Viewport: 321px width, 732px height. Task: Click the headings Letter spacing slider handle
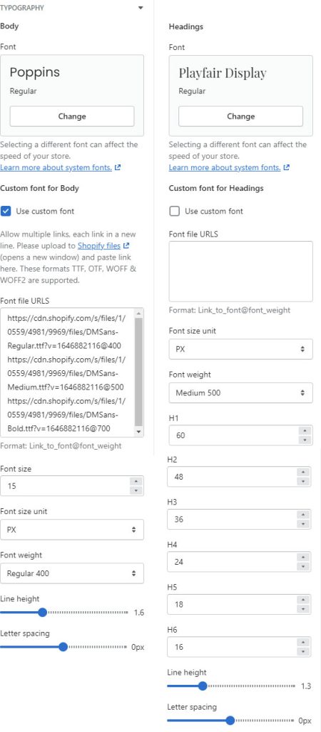tap(230, 721)
